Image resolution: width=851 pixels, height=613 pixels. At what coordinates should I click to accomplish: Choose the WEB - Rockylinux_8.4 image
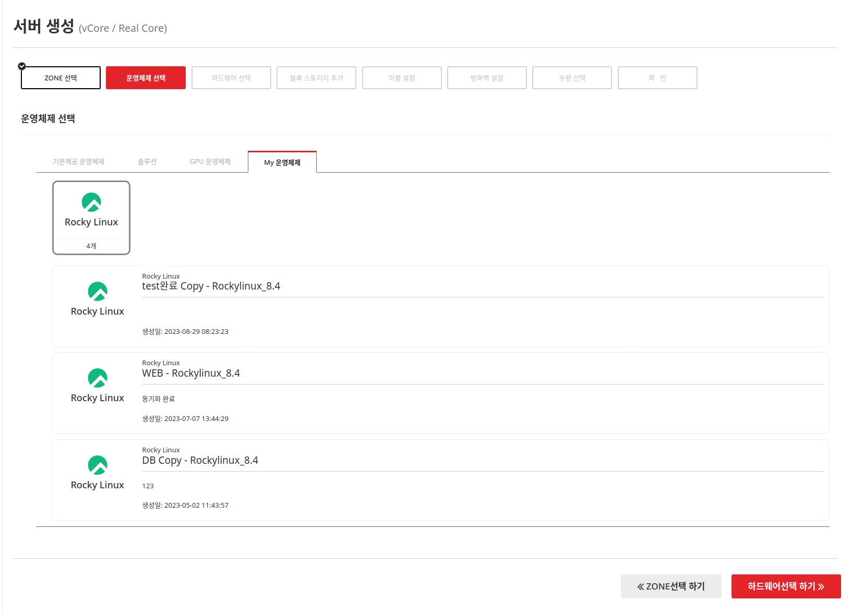tap(191, 374)
